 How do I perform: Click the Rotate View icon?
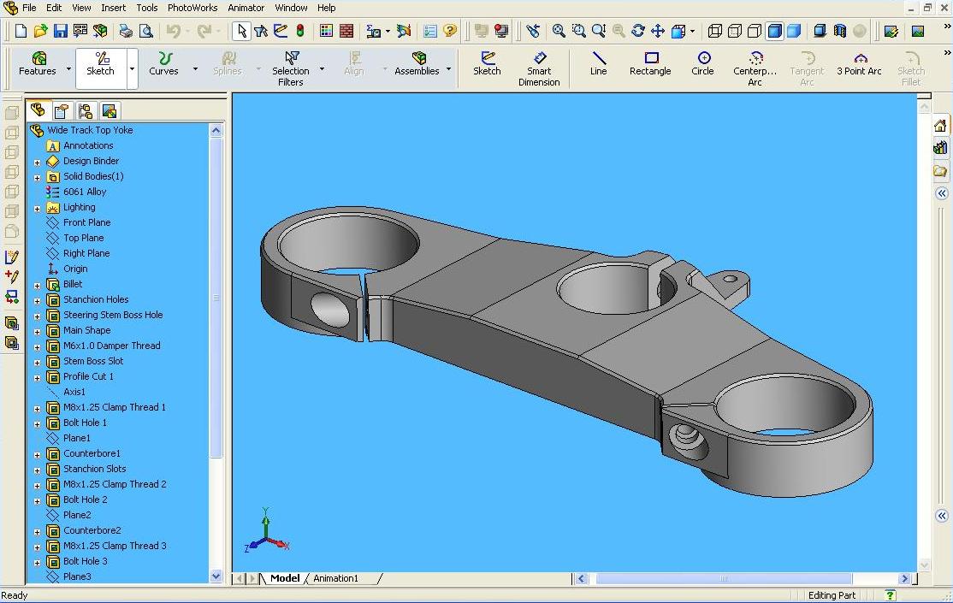637,31
